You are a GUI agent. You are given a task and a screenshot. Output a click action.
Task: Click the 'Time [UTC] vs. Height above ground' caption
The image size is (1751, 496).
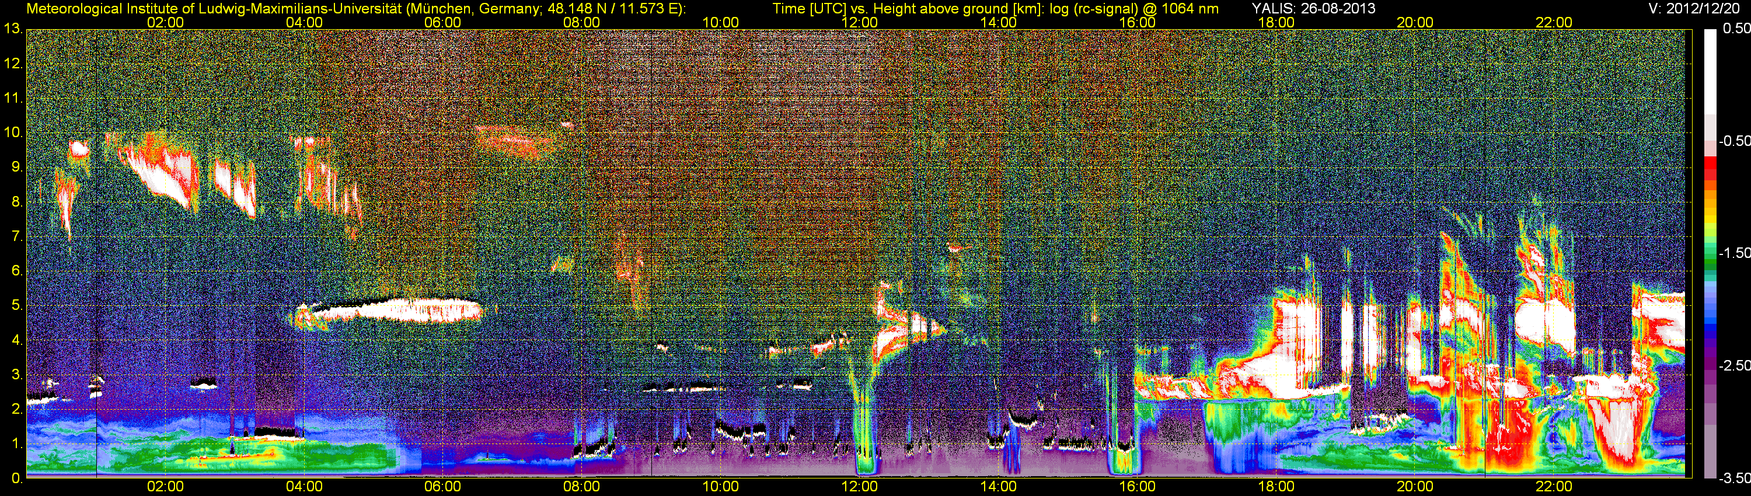(995, 9)
